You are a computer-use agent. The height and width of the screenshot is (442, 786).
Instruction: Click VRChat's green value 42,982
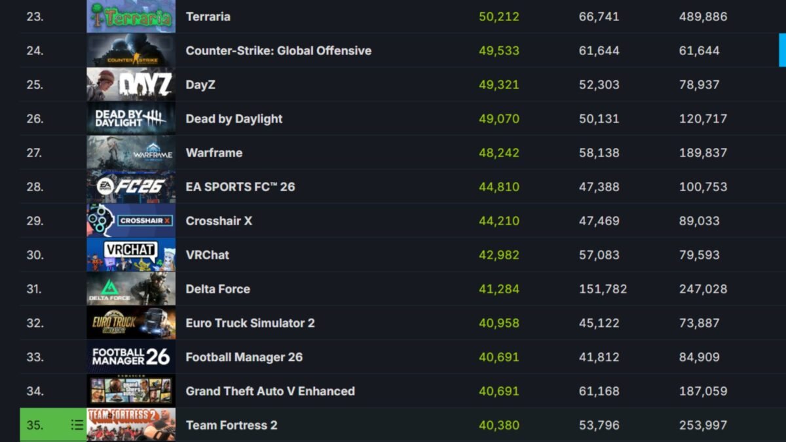[x=499, y=255]
